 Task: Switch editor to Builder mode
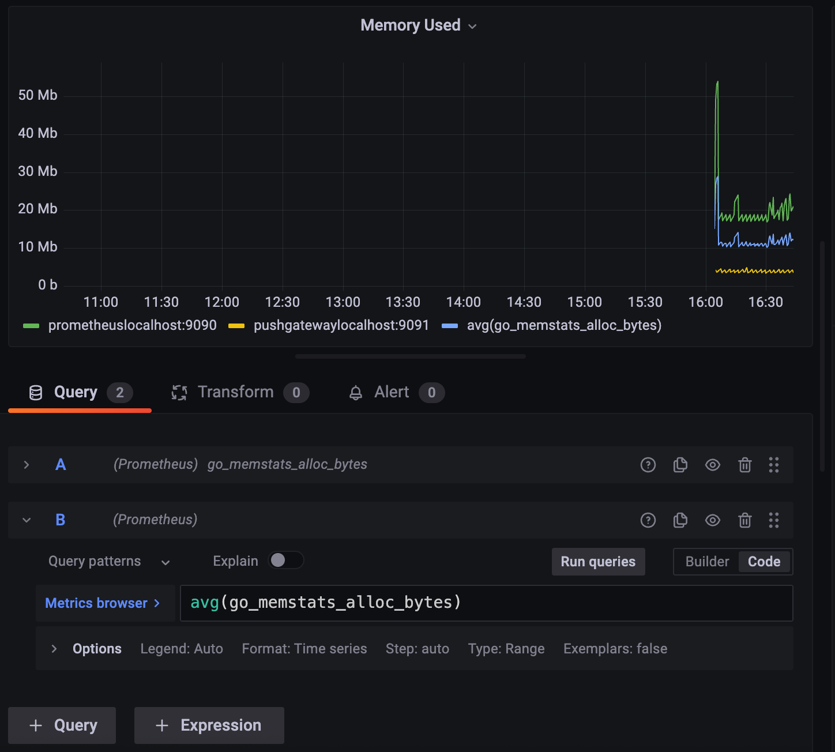point(707,562)
